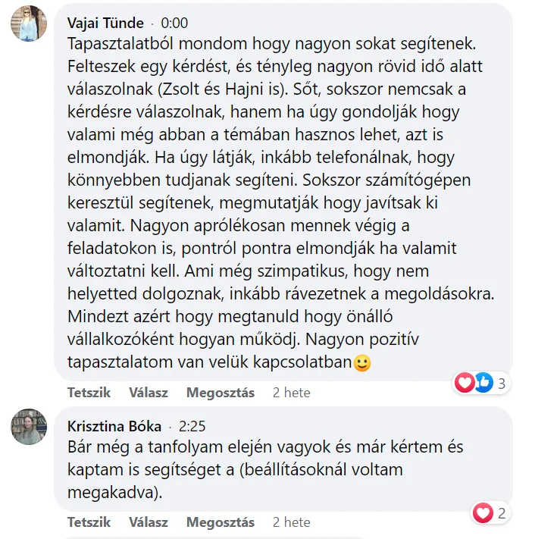The height and width of the screenshot is (539, 560).
Task: Reply to Krisztina Bóka's comment via Válasz
Action: (x=149, y=522)
